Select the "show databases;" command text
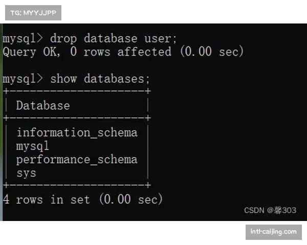This screenshot has width=307, height=245. point(100,79)
